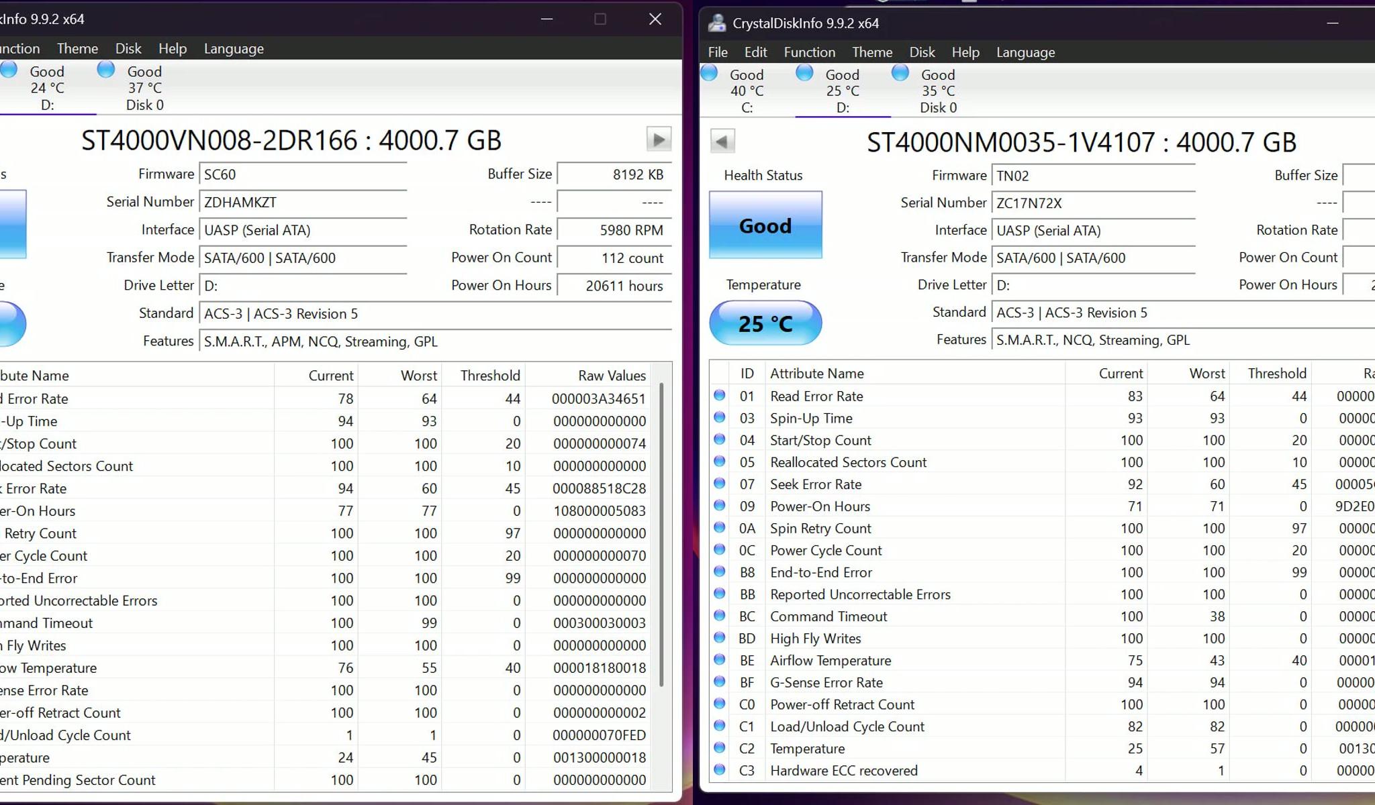Click status orb for Seek Error Rate row
This screenshot has width=1375, height=805.
coord(720,483)
